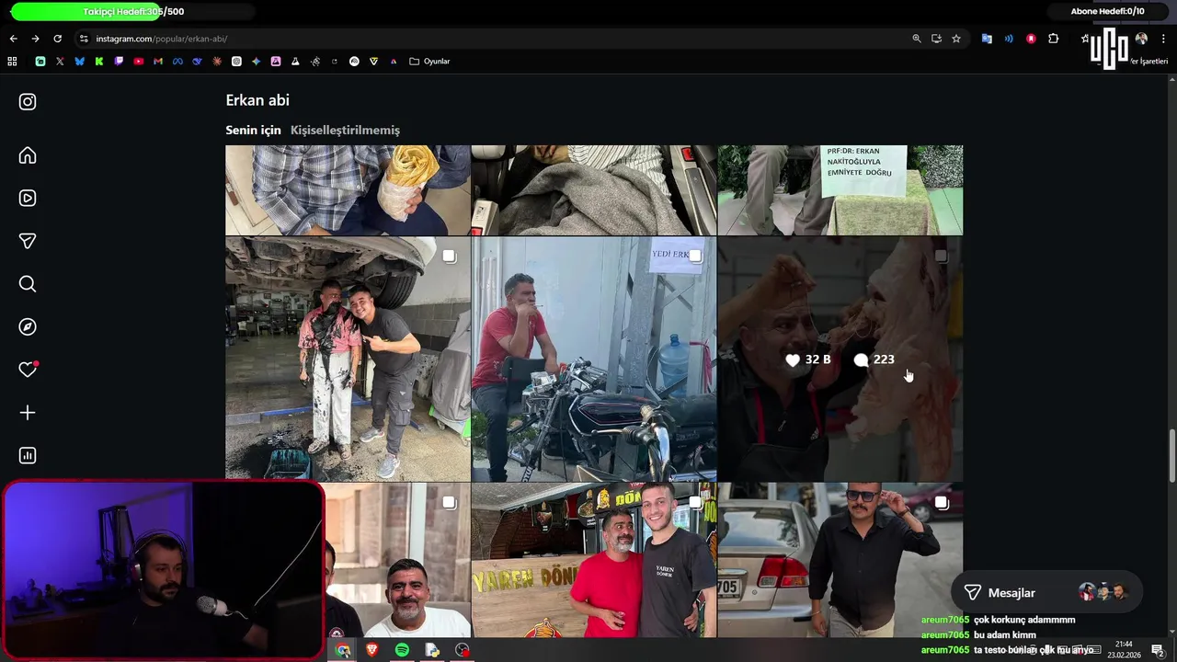
Task: Open the blanket car-seat post thumbnail
Action: [x=594, y=190]
